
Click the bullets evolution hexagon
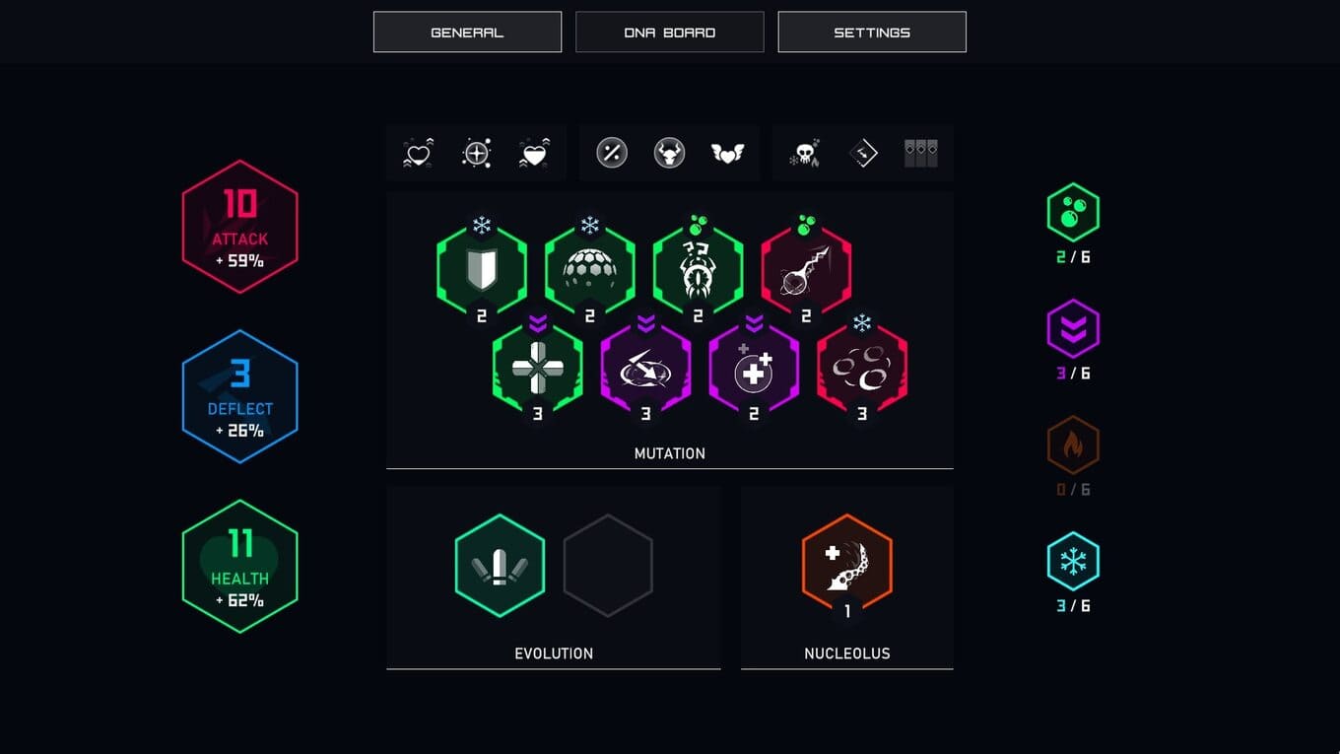coord(500,566)
